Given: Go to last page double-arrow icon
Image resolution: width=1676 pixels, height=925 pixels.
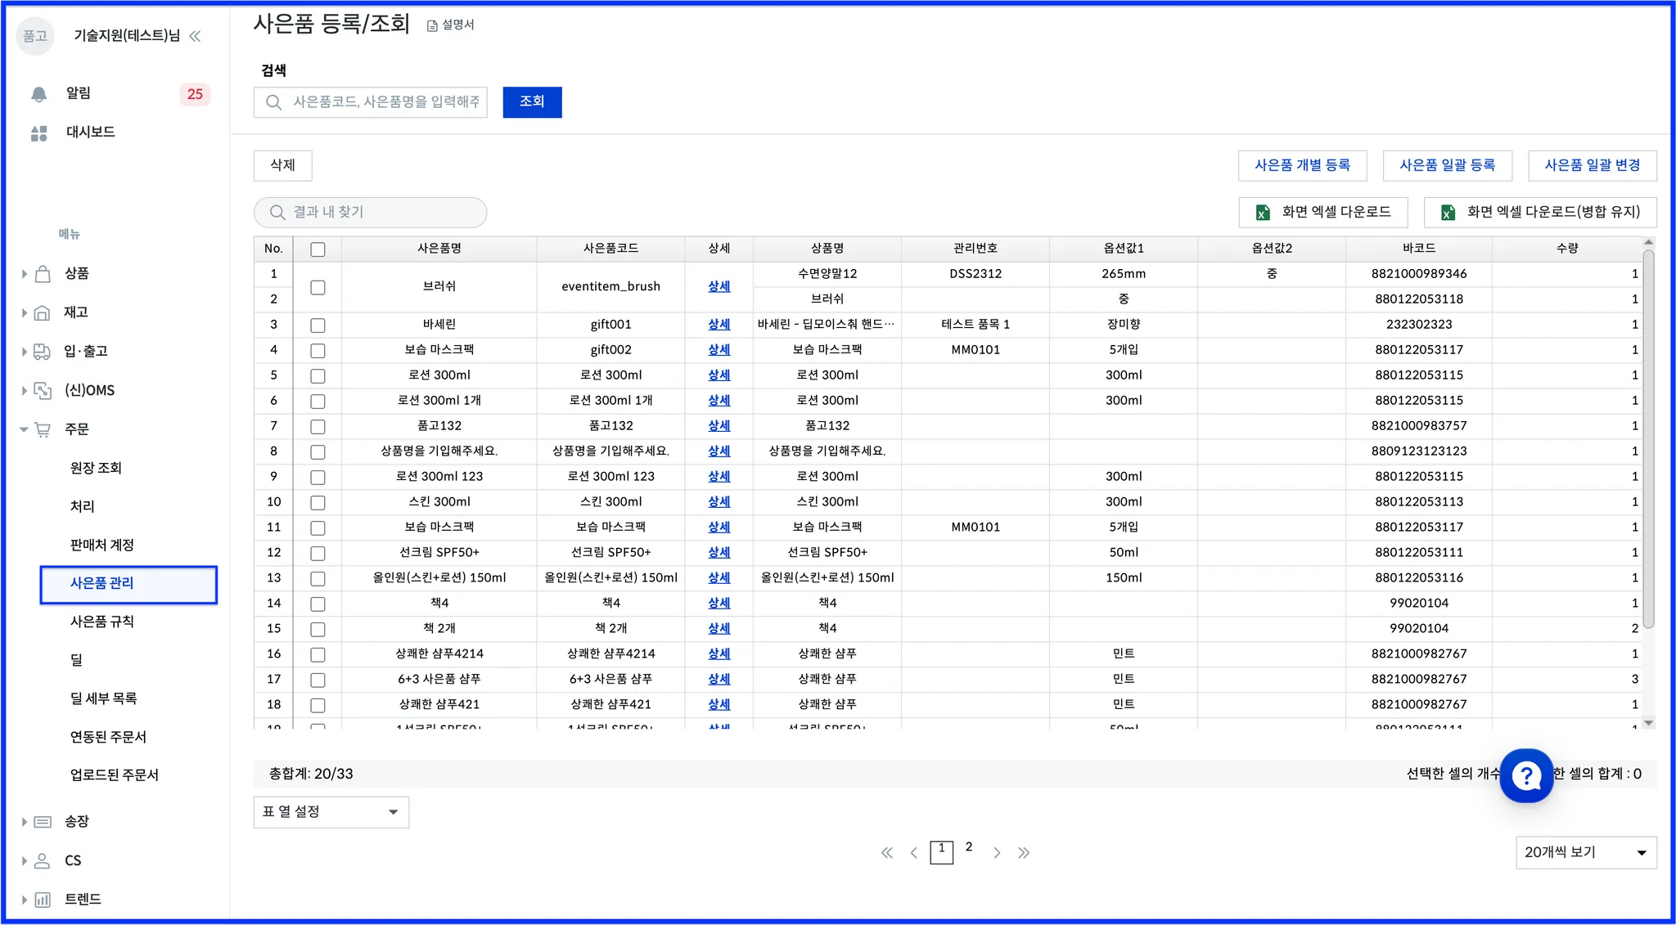Looking at the screenshot, I should pos(1024,853).
